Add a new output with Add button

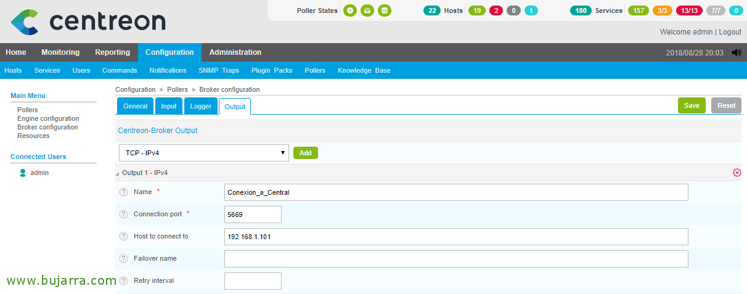pyautogui.click(x=306, y=153)
